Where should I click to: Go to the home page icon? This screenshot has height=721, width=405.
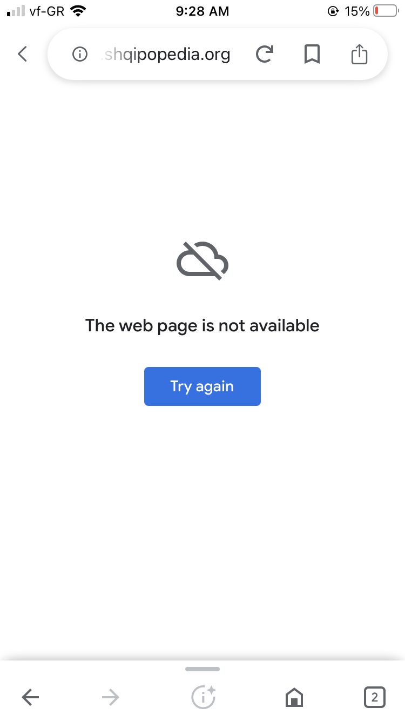(x=294, y=698)
